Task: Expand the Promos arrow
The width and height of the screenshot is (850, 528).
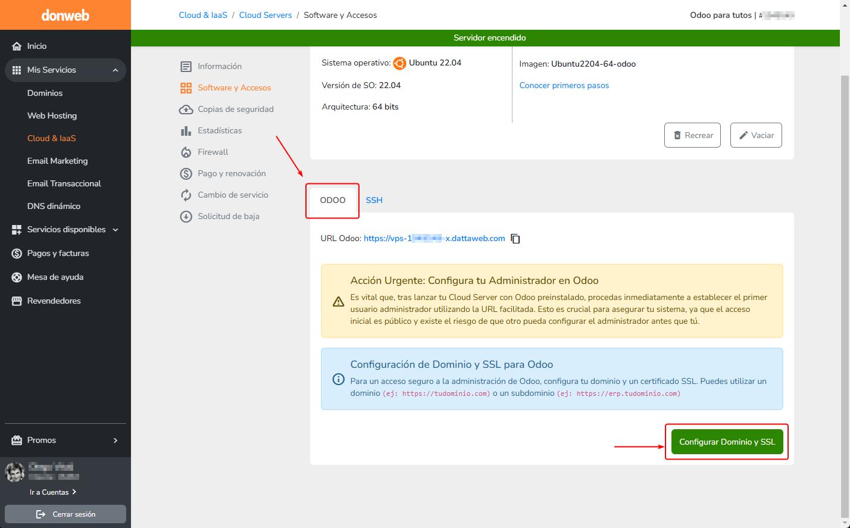Action: pyautogui.click(x=115, y=440)
